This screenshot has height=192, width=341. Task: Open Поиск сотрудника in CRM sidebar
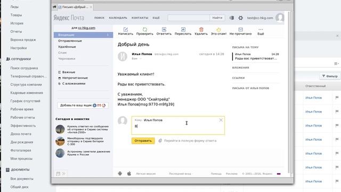24,68
